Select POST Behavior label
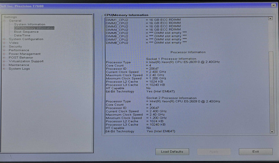 (21, 57)
